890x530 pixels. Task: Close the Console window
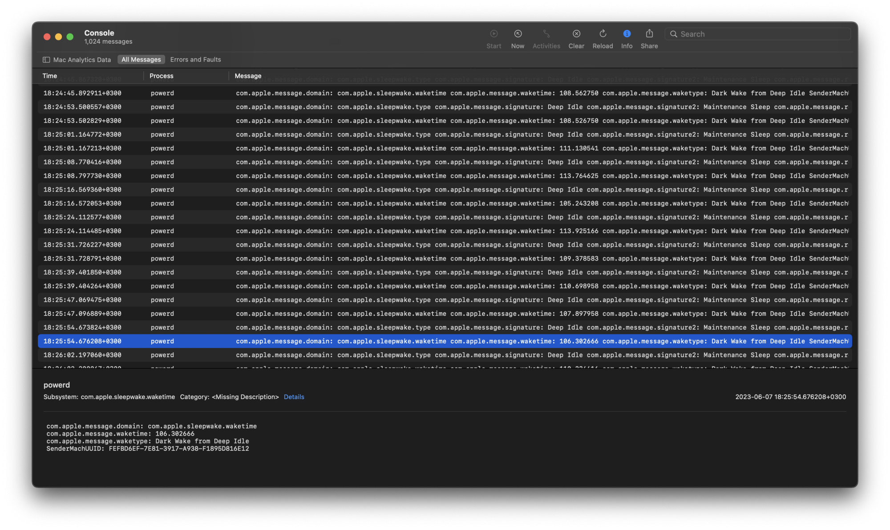[x=47, y=37]
